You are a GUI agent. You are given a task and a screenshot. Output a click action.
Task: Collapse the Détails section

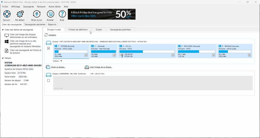[x=3, y=58]
